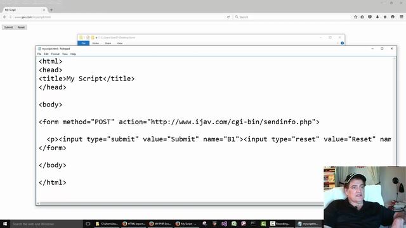Open Notepad Edit menu
Screen dimensions: 406x228
(x=46, y=54)
